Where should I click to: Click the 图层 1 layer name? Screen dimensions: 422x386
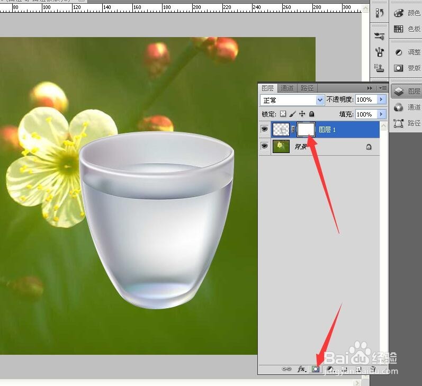point(327,130)
